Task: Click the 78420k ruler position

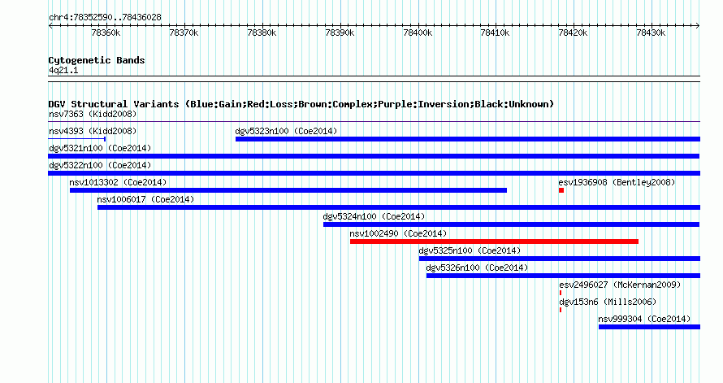Action: (x=574, y=33)
